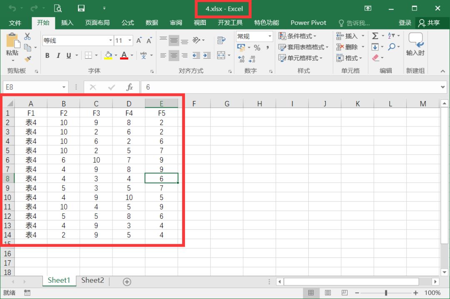This screenshot has height=299, width=450.
Task: Click the Sort and Filter icon
Action: [391, 36]
